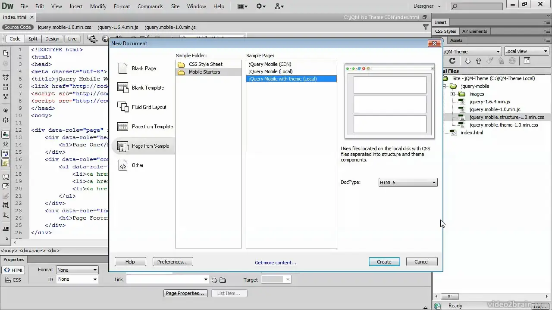
Task: Select the Page from Template icon
Action: pyautogui.click(x=123, y=126)
